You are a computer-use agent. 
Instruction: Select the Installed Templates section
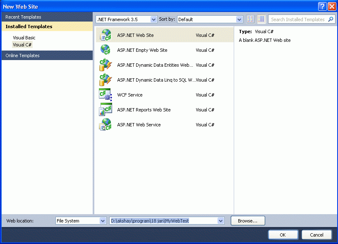tap(47, 27)
